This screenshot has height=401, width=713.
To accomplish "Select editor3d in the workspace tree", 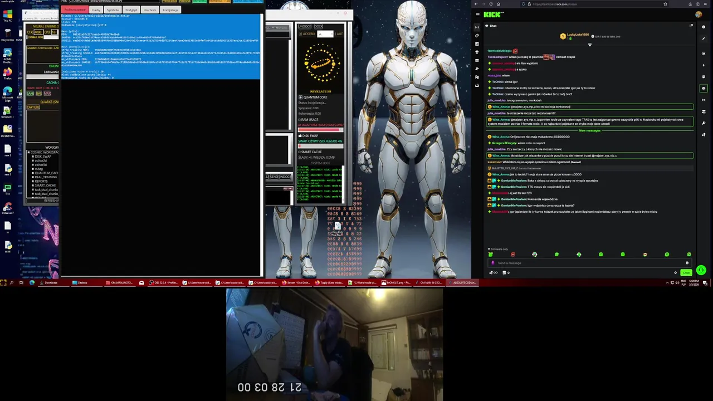I will 41,165.
